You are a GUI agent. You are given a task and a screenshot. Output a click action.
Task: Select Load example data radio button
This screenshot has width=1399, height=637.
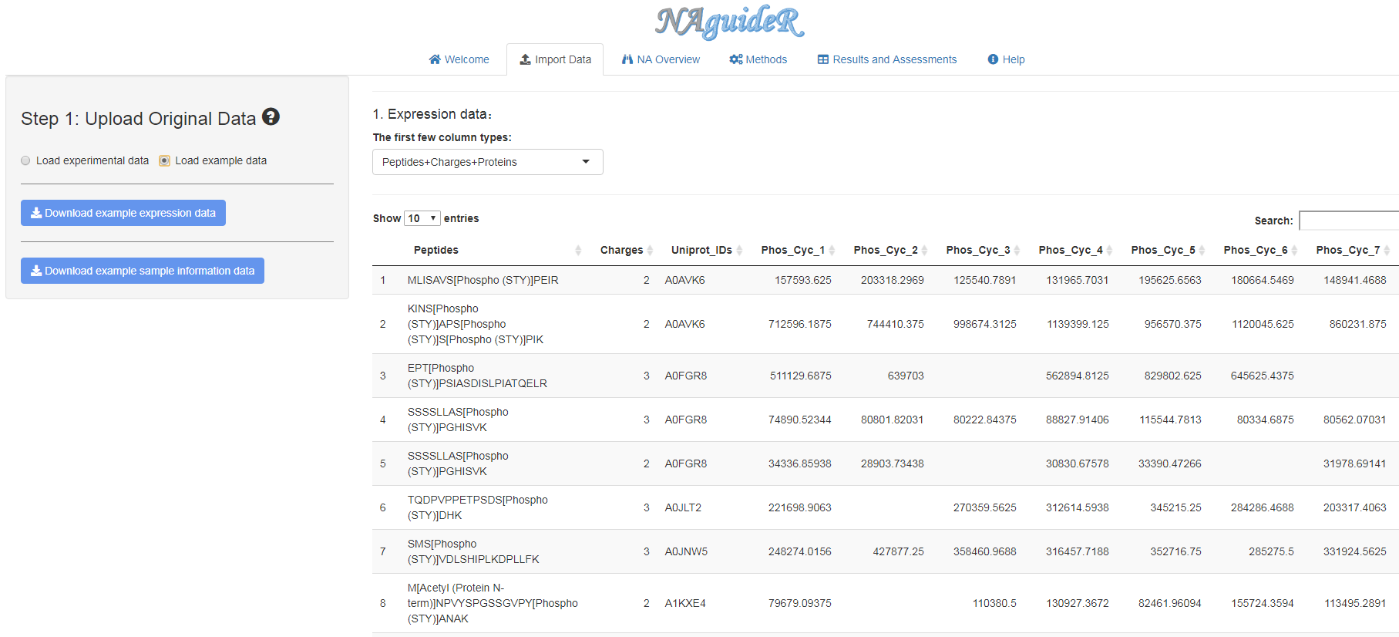coord(164,160)
